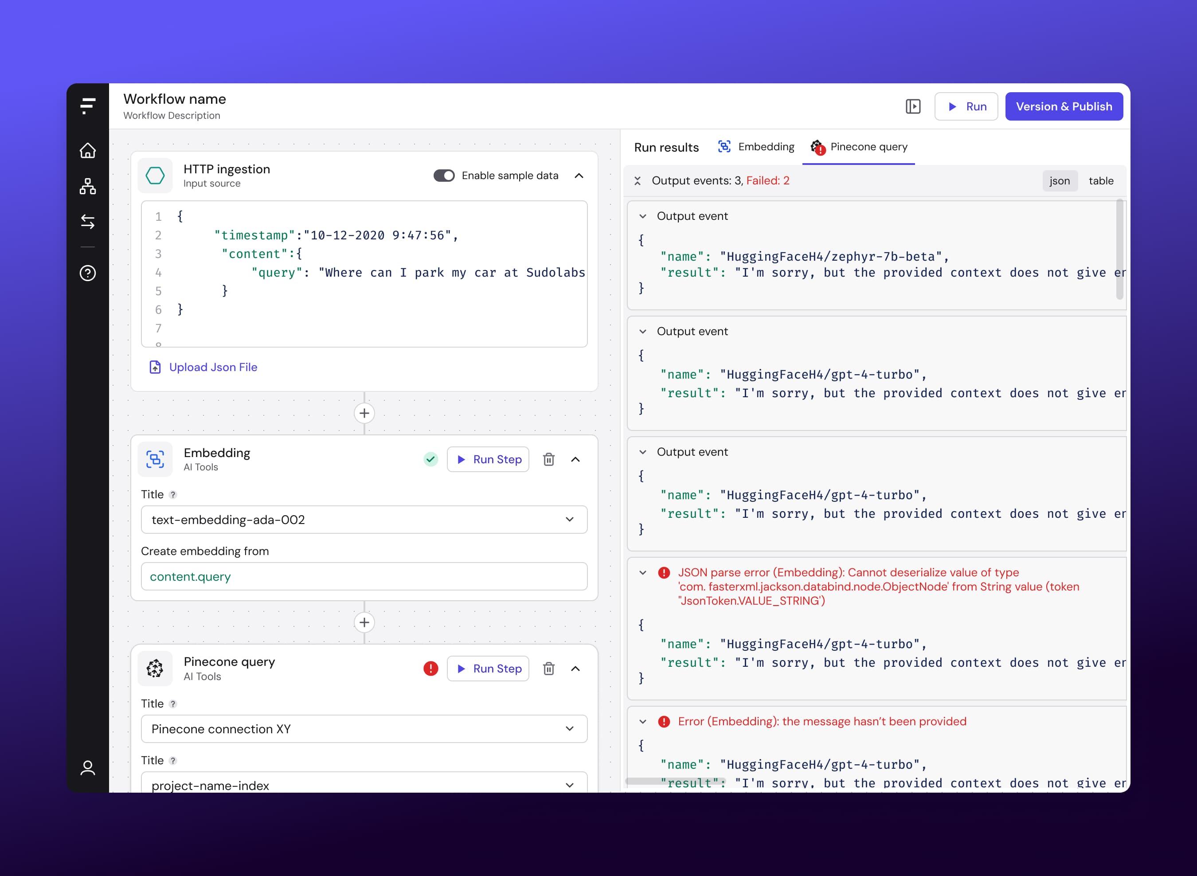
Task: Toggle the side panel icon next to Run
Action: (x=914, y=106)
